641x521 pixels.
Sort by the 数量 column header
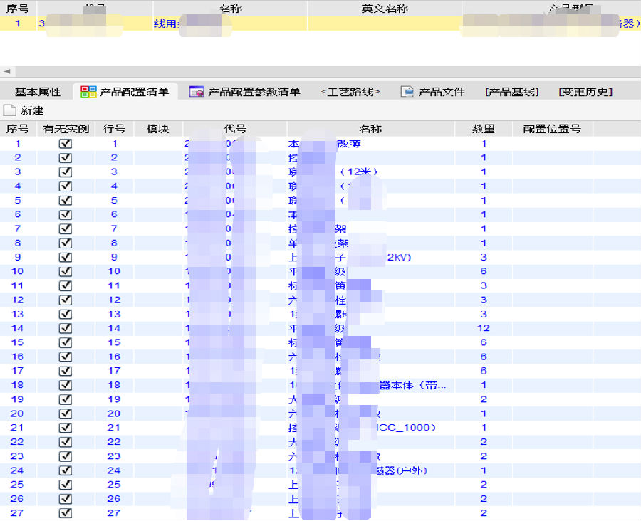[x=484, y=129]
